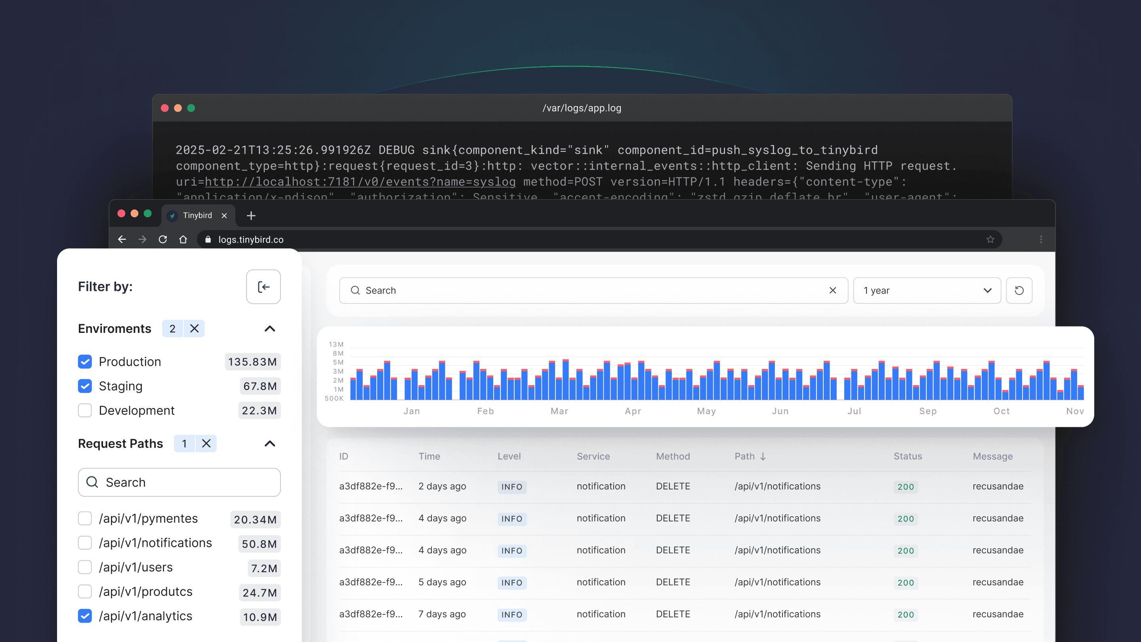Screen dimensions: 1141x642
Task: Open the localhost events syslog link
Action: click(x=360, y=182)
